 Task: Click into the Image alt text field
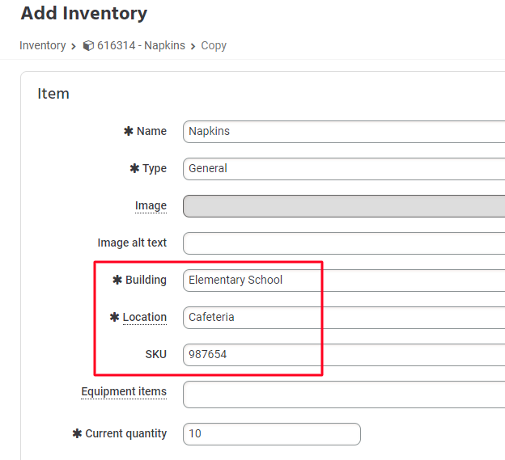coord(344,243)
